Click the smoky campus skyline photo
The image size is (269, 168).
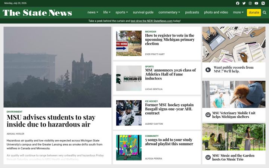tap(57, 67)
